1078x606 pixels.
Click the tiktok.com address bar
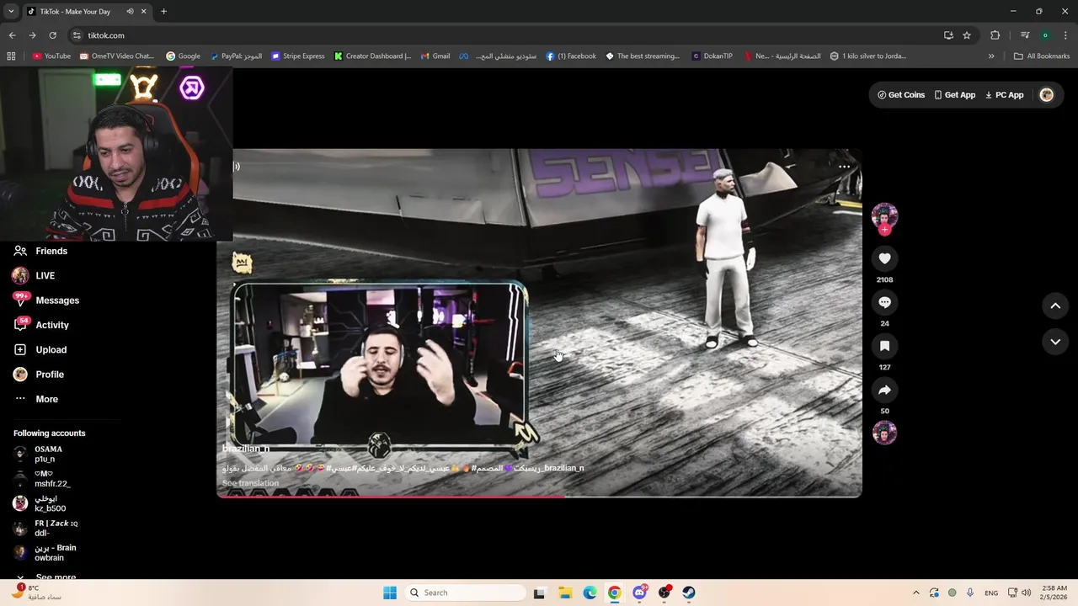click(x=505, y=35)
